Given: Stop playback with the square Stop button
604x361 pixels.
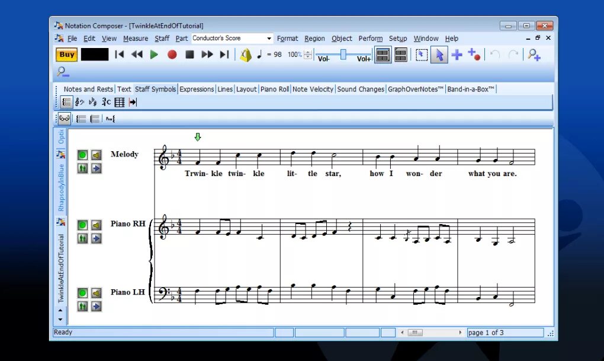Looking at the screenshot, I should tap(189, 55).
